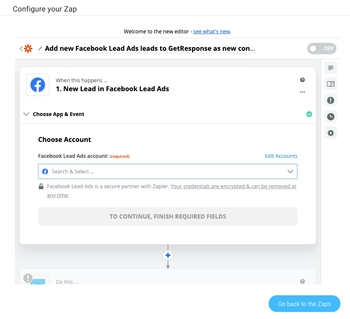350x319 pixels.
Task: Click the orange Zapier logo icon
Action: (x=28, y=49)
